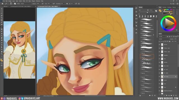Open the Window menu
The width and height of the screenshot is (179, 100).
[x=38, y=1]
